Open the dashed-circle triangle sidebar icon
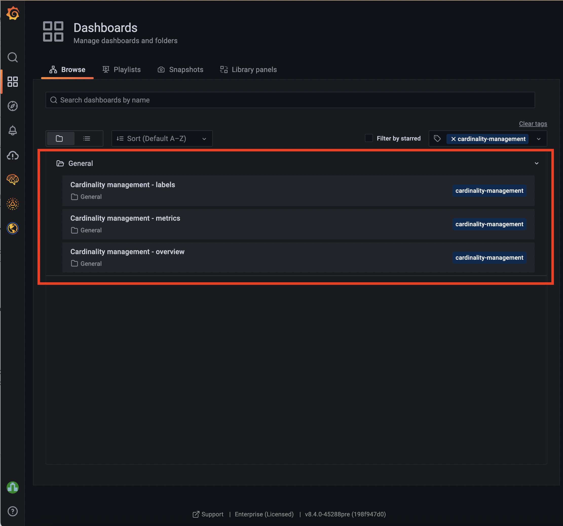This screenshot has height=526, width=563. (13, 204)
